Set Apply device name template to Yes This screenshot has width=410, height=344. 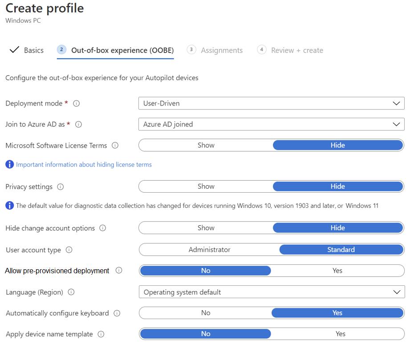pyautogui.click(x=340, y=334)
